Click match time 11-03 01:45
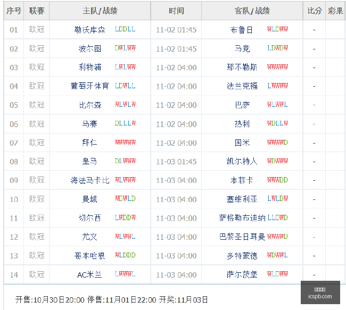The height and width of the screenshot is (310, 346). 176,162
